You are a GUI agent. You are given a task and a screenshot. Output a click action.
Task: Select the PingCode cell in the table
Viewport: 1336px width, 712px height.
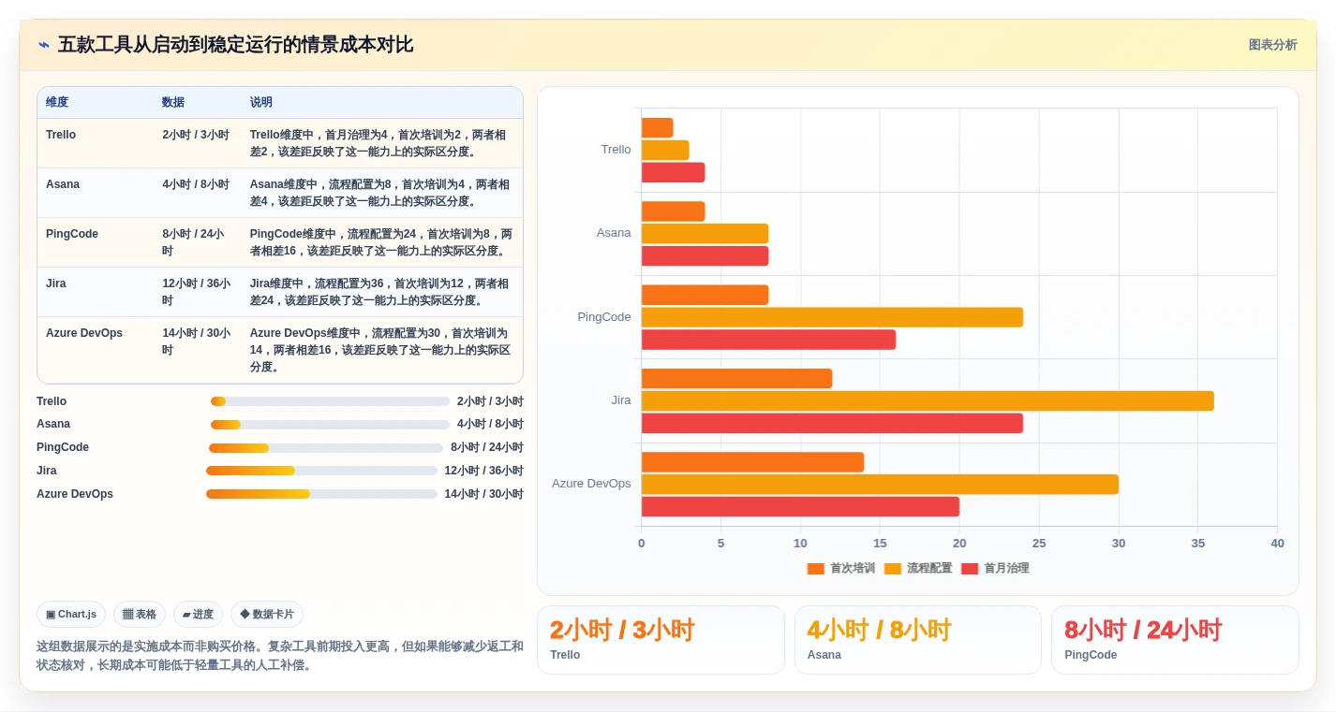point(96,242)
